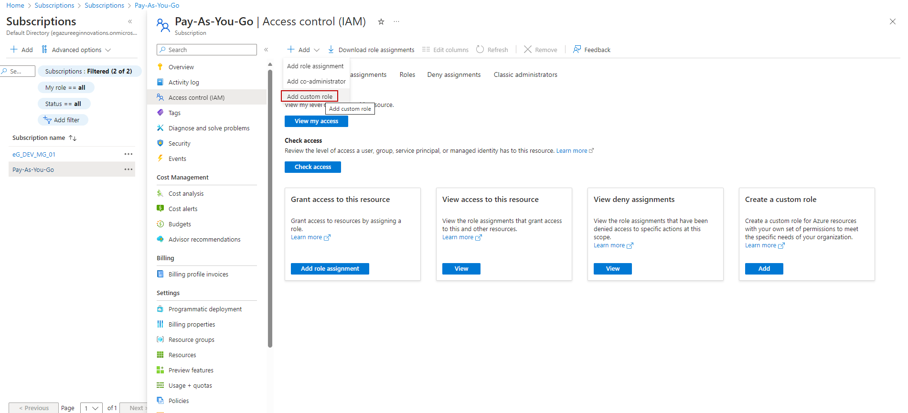Click the Feedback toolbar item
Image resolution: width=908 pixels, height=413 pixels.
[x=592, y=50]
